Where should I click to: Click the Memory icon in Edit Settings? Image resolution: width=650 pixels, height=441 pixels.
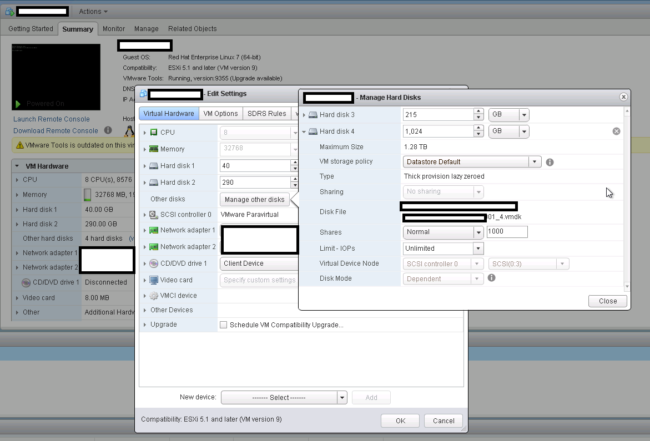[x=154, y=149]
